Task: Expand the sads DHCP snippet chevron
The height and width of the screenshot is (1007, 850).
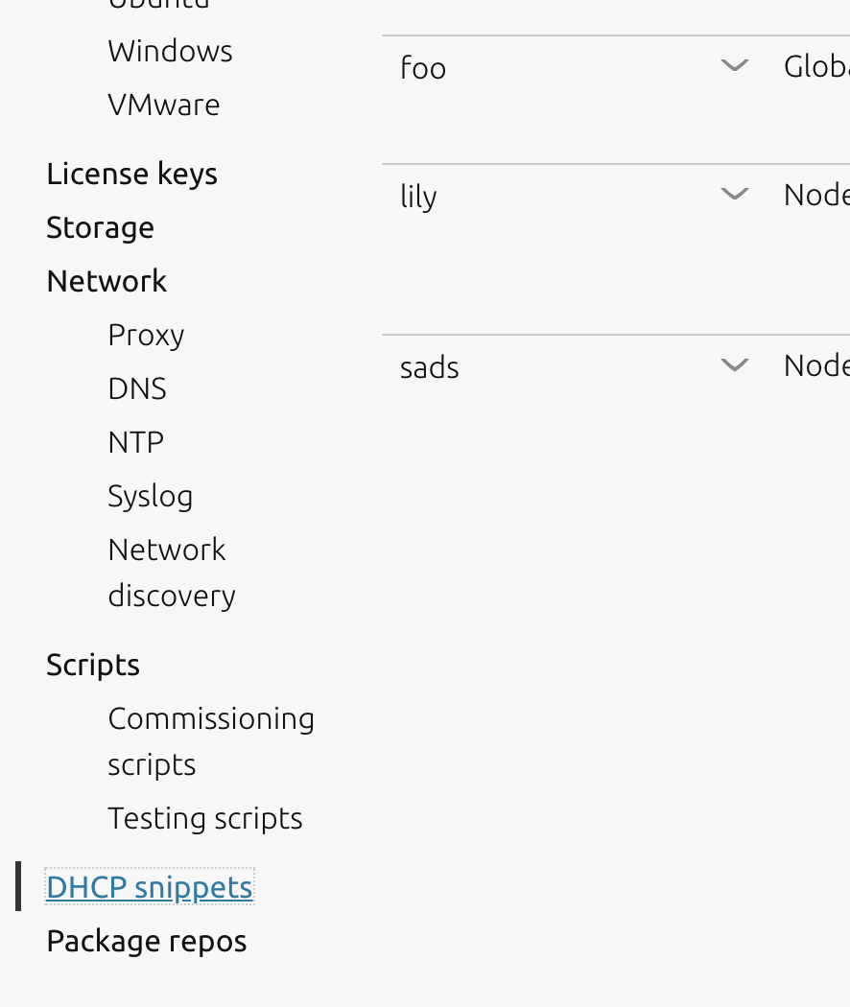Action: point(734,364)
